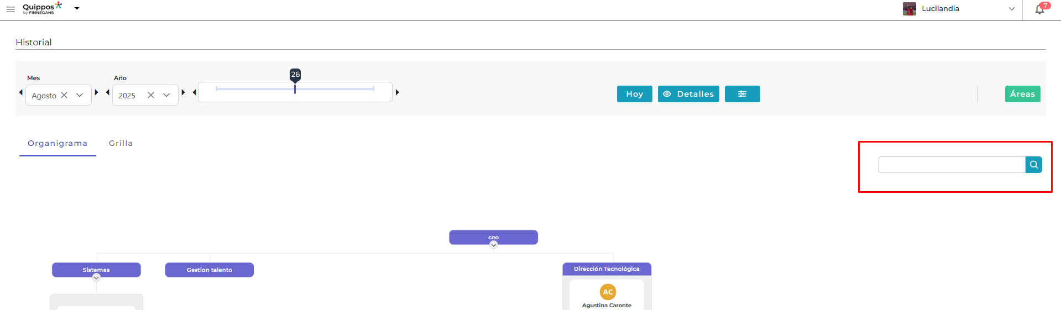Clear the 2025 year selection
This screenshot has height=310, width=1061.
tap(151, 95)
